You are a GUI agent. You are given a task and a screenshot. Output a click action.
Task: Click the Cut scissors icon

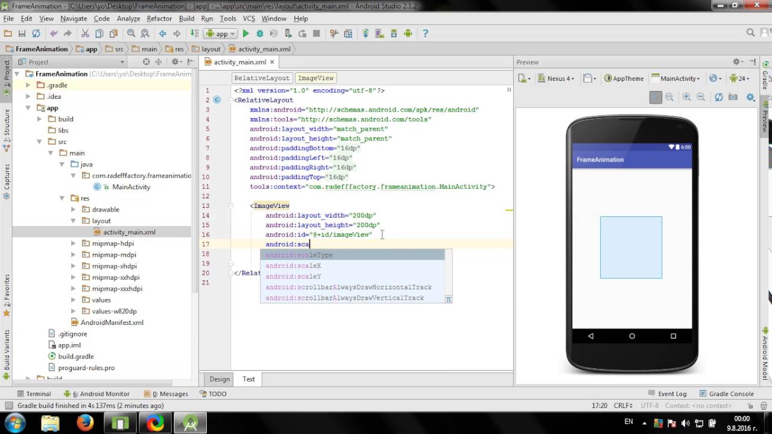[x=85, y=34]
